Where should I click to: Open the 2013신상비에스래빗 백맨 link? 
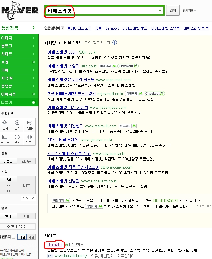[x=69, y=153]
